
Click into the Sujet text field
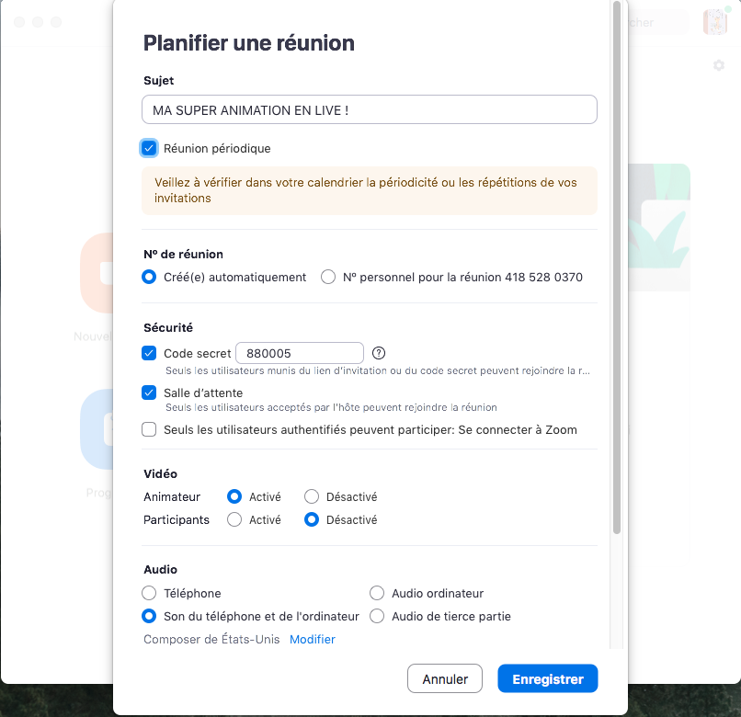coord(370,110)
